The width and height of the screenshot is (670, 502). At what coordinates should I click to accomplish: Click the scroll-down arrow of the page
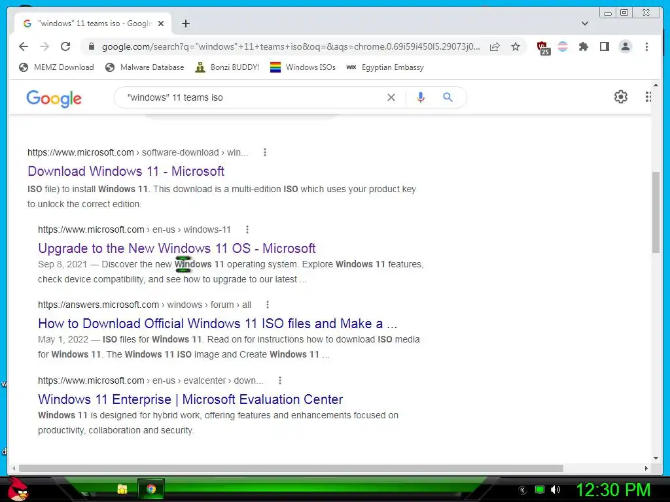[x=656, y=458]
